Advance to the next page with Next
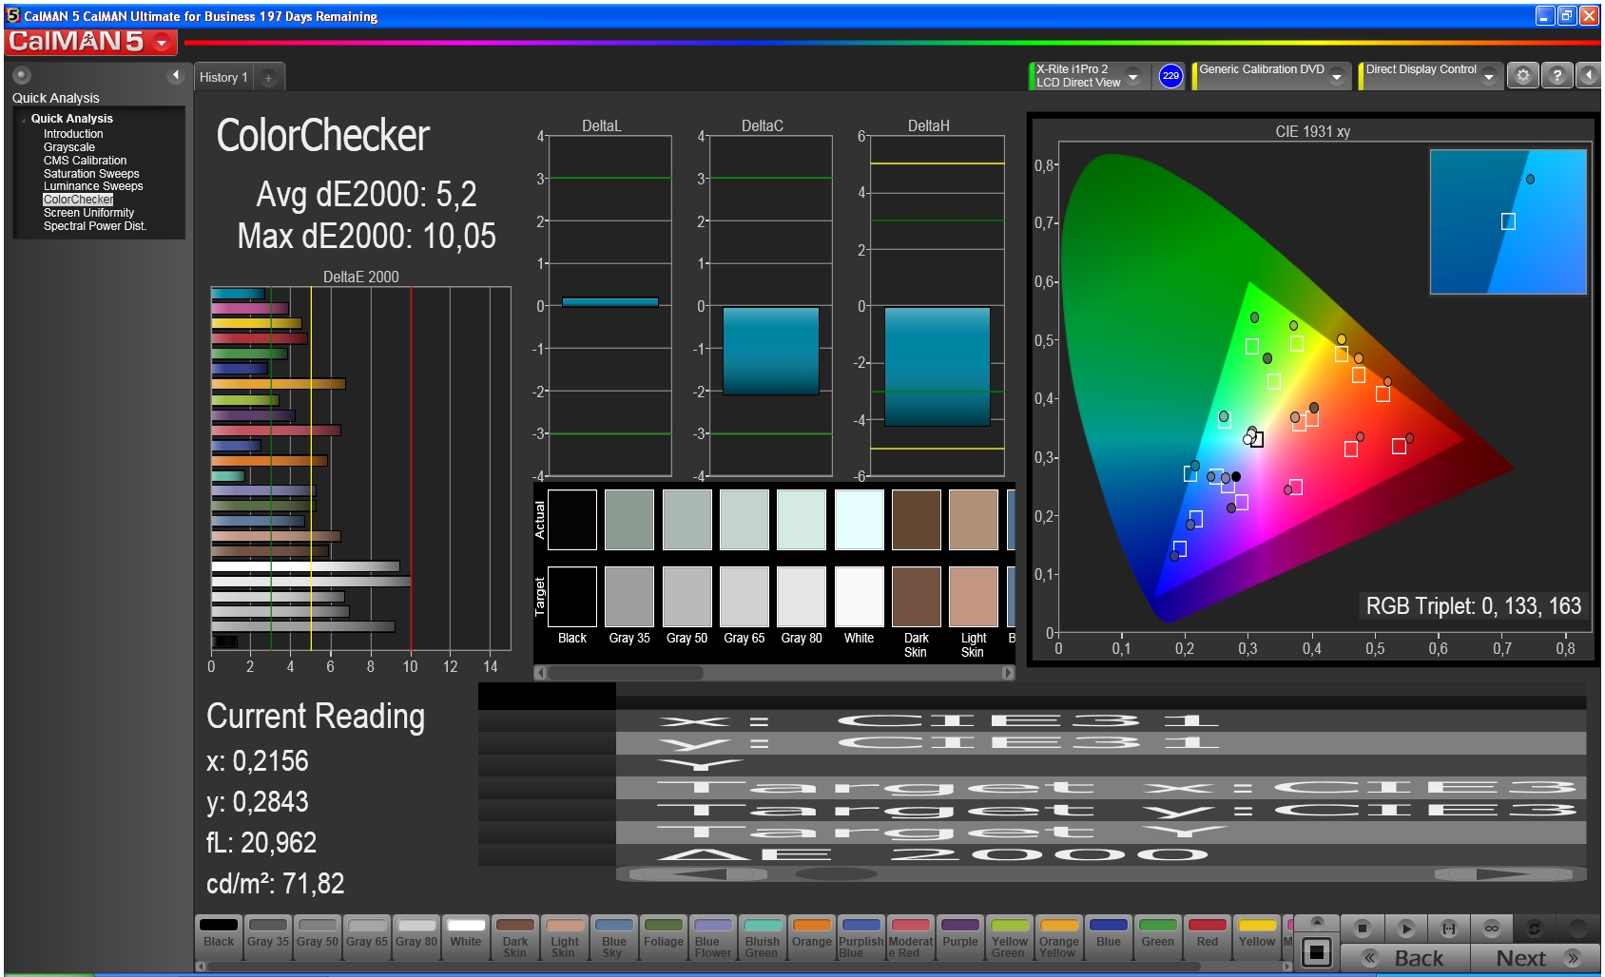Viewport: 1605px width, 977px height. 1536,958
